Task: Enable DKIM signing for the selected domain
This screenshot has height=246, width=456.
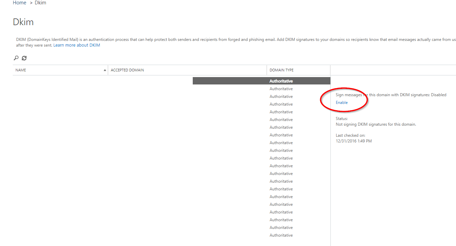Action: pos(341,103)
